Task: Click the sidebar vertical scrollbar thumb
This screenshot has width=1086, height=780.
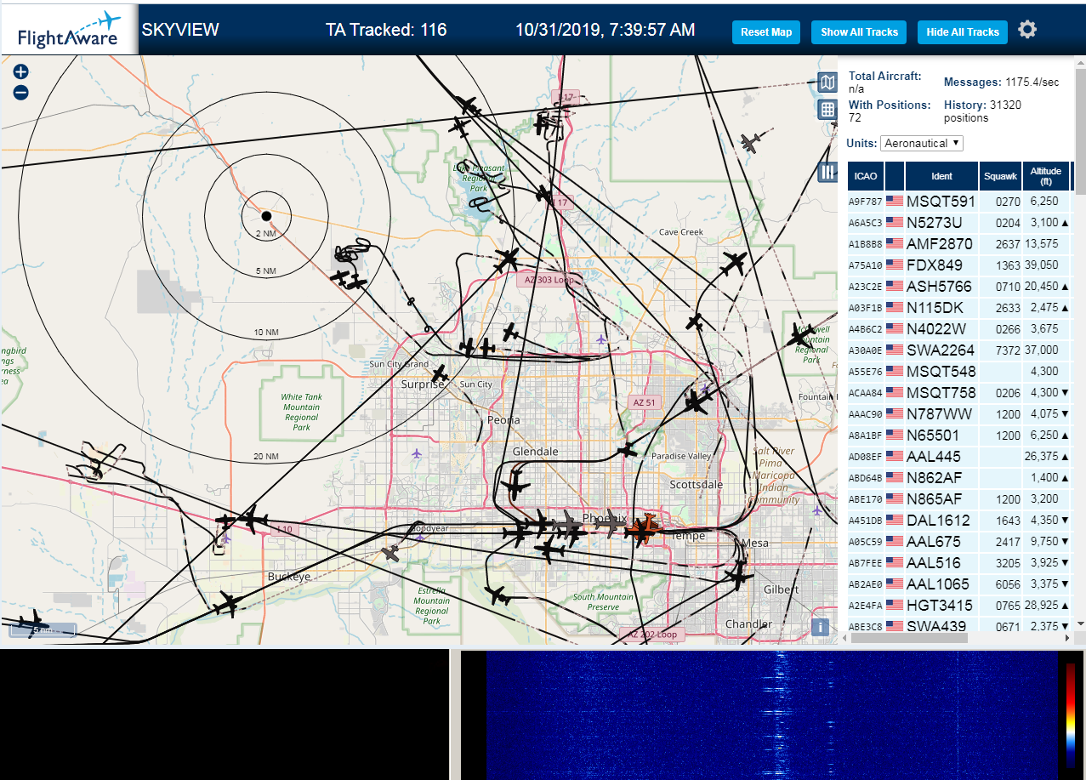Action: (1079, 132)
